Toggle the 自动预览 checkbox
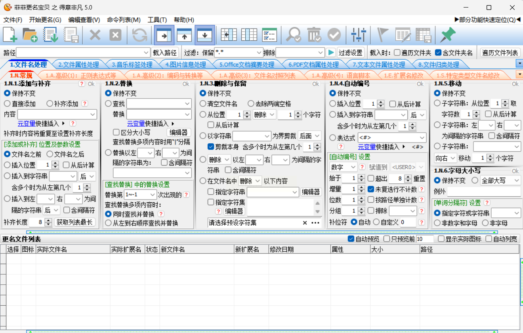 tap(351, 239)
